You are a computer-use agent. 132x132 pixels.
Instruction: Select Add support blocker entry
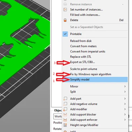tap(83, 115)
